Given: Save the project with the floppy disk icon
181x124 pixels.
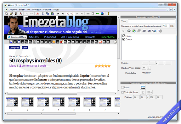Looking at the screenshot, I should pyautogui.click(x=16, y=14).
